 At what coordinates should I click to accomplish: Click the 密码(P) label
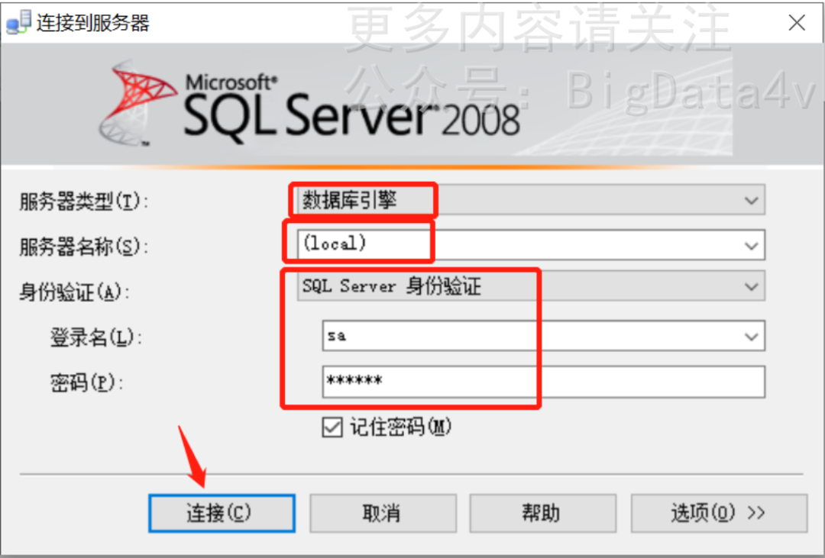click(87, 383)
